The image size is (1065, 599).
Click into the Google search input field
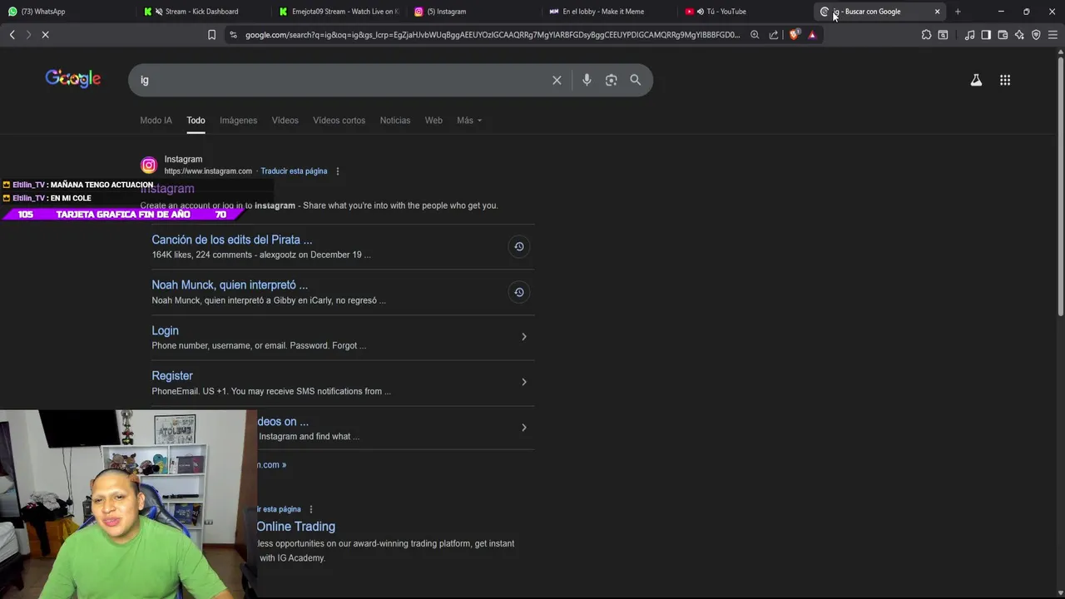coord(341,80)
